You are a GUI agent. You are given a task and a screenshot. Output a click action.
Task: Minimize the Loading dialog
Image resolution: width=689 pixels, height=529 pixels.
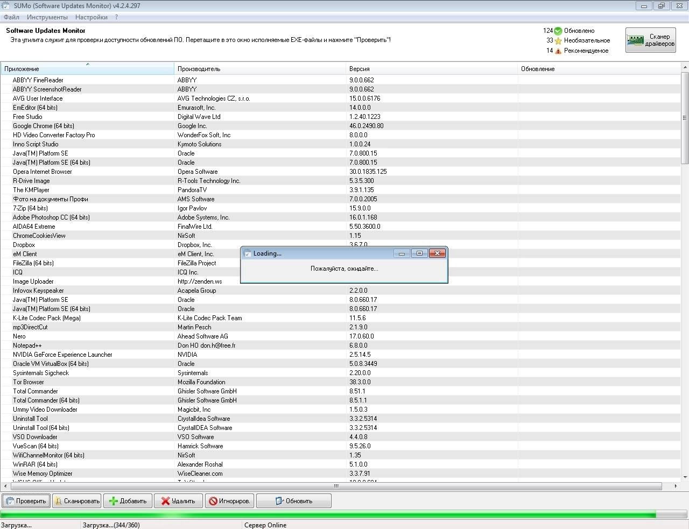click(x=402, y=253)
